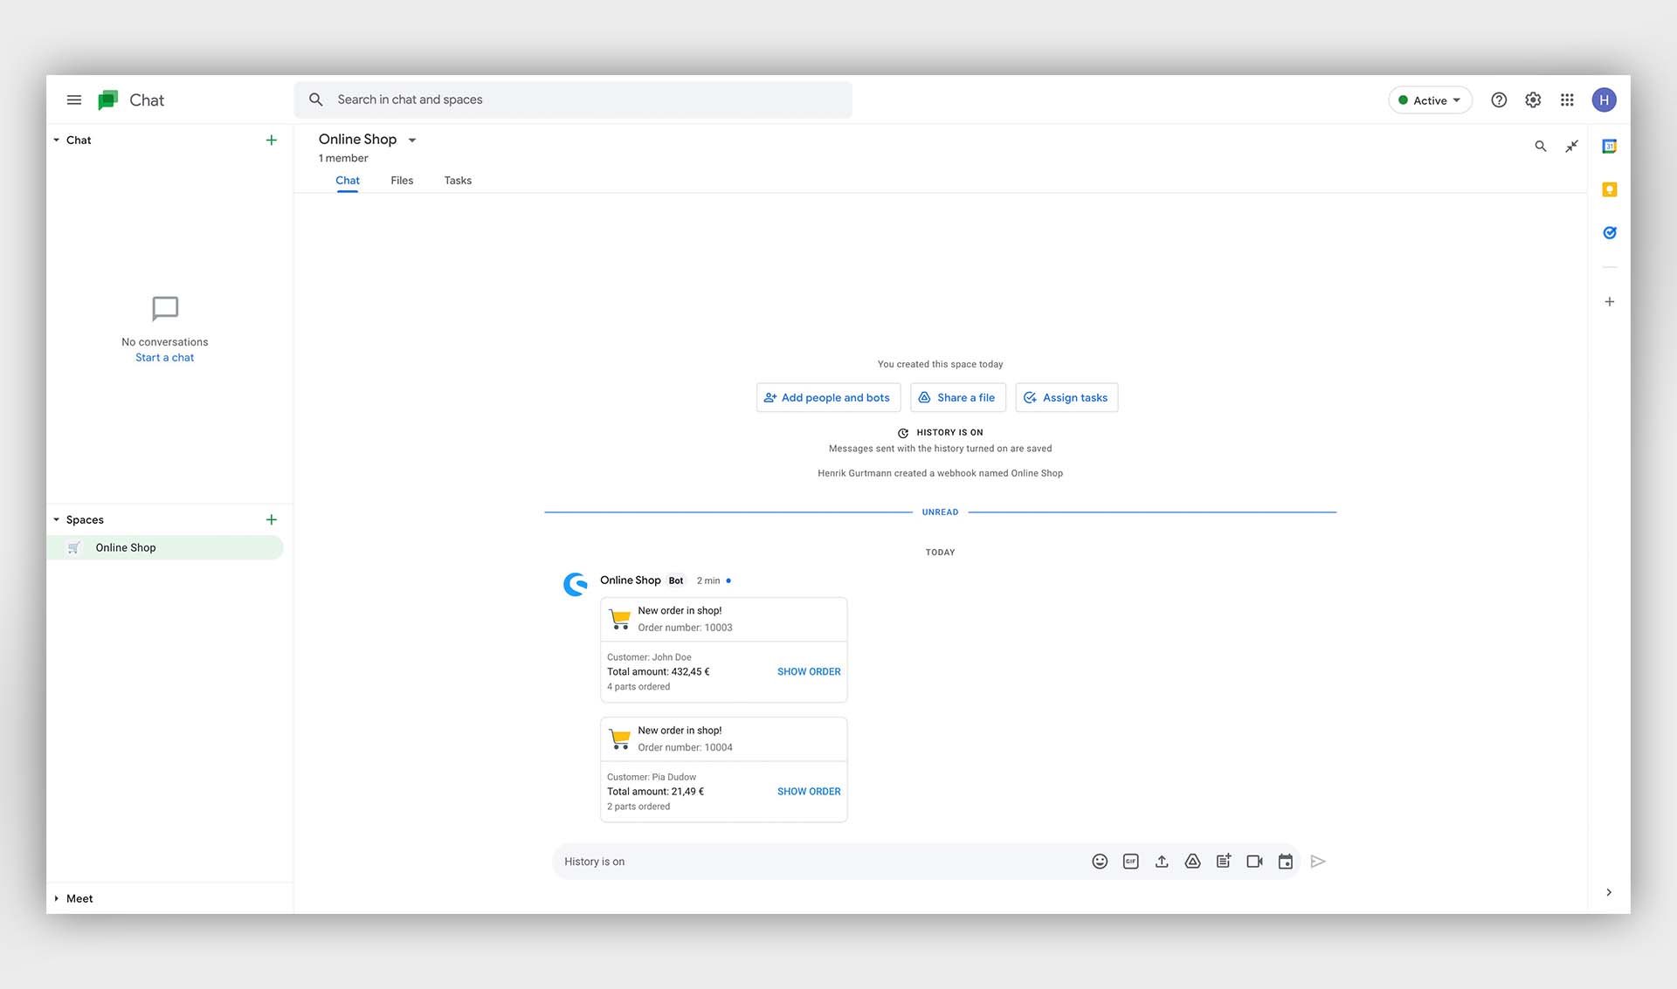Click the cart icon of order 10003
This screenshot has width=1677, height=989.
point(620,619)
